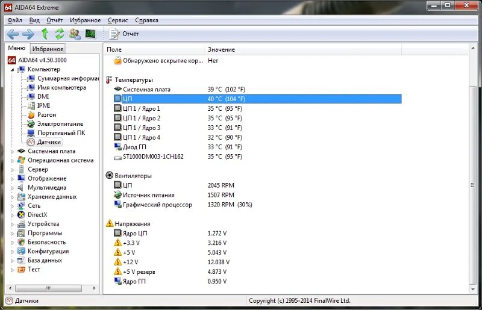Screen dimensions: 482x310
Task: Open the Отчёт menu in menu bar
Action: tap(54, 20)
